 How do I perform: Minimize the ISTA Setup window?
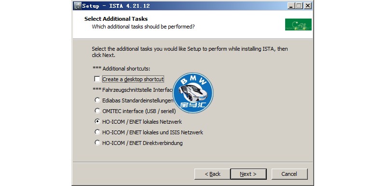(x=291, y=6)
